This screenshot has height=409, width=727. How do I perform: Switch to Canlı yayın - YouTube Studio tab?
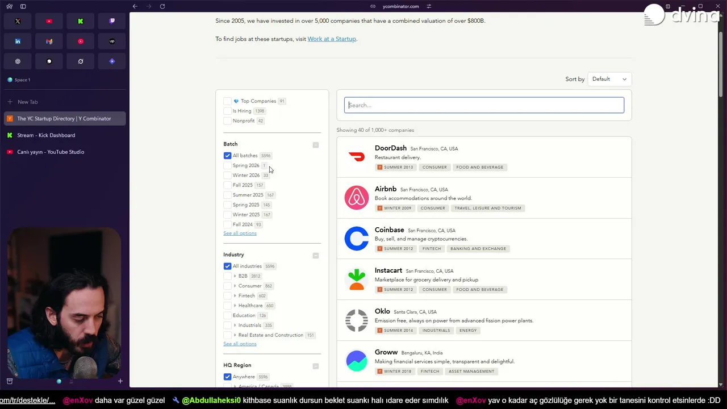[65, 152]
